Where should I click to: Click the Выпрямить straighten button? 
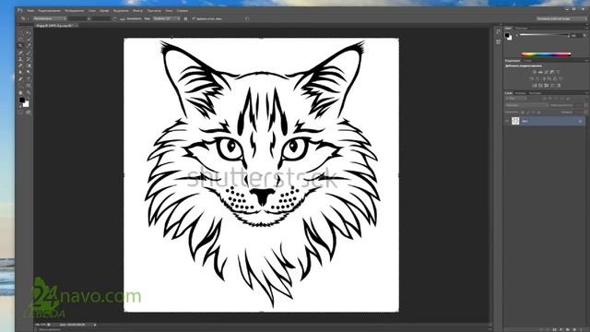pos(134,18)
